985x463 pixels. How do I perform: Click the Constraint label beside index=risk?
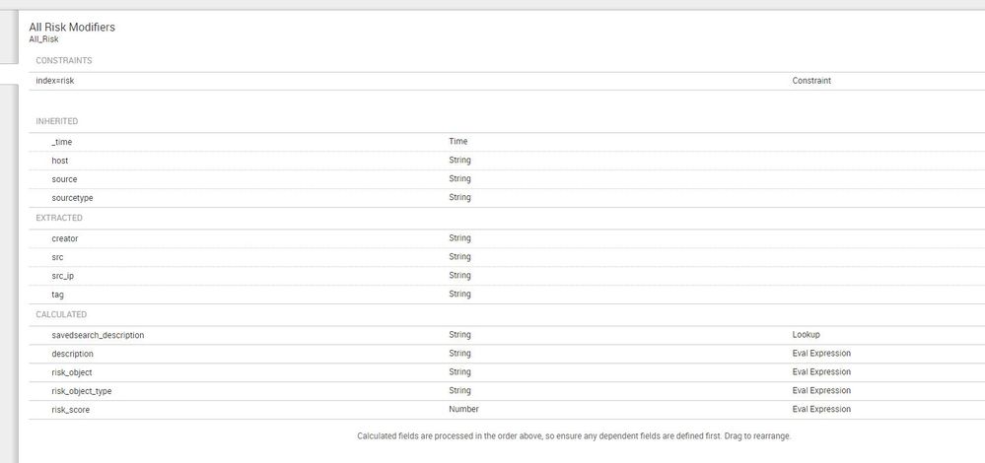pyautogui.click(x=811, y=81)
